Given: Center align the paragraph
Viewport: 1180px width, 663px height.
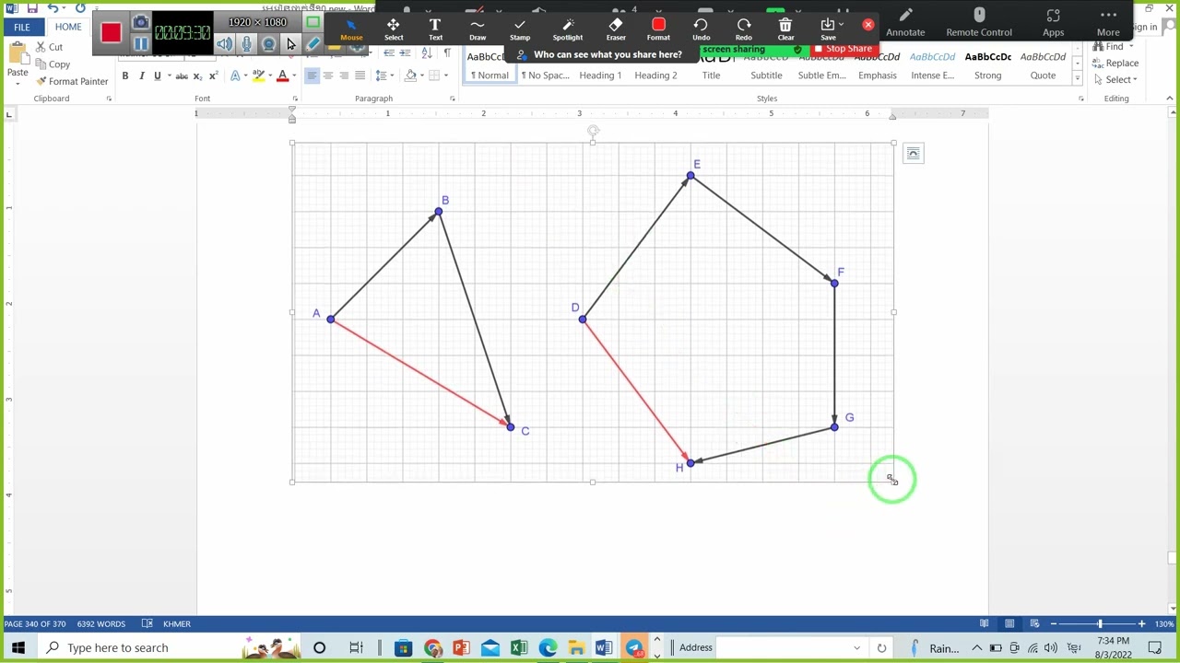Looking at the screenshot, I should [x=327, y=76].
